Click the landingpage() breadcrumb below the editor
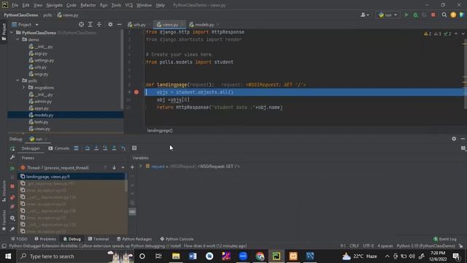Viewport: 467px width, 263px height. pos(160,131)
